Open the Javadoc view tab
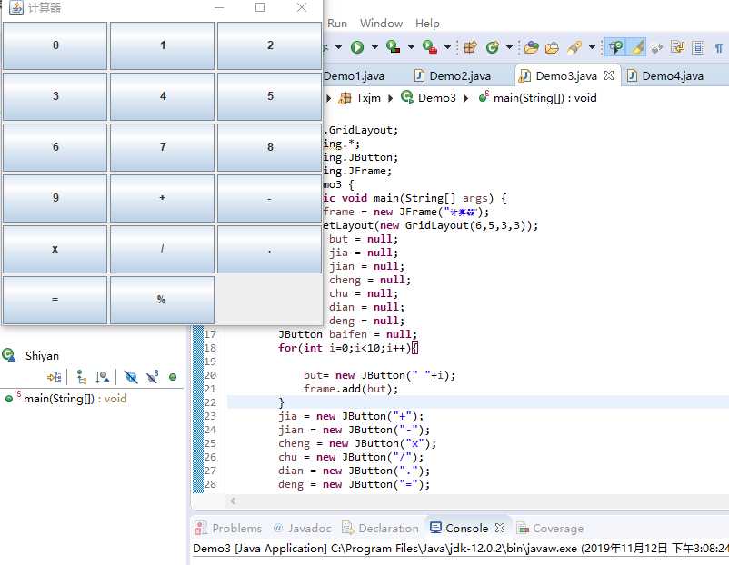The height and width of the screenshot is (565, 729). point(302,529)
